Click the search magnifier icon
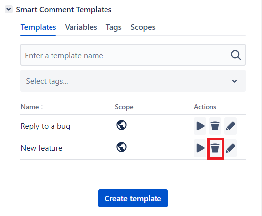Viewport: 262px width, 216px height. 236,55
